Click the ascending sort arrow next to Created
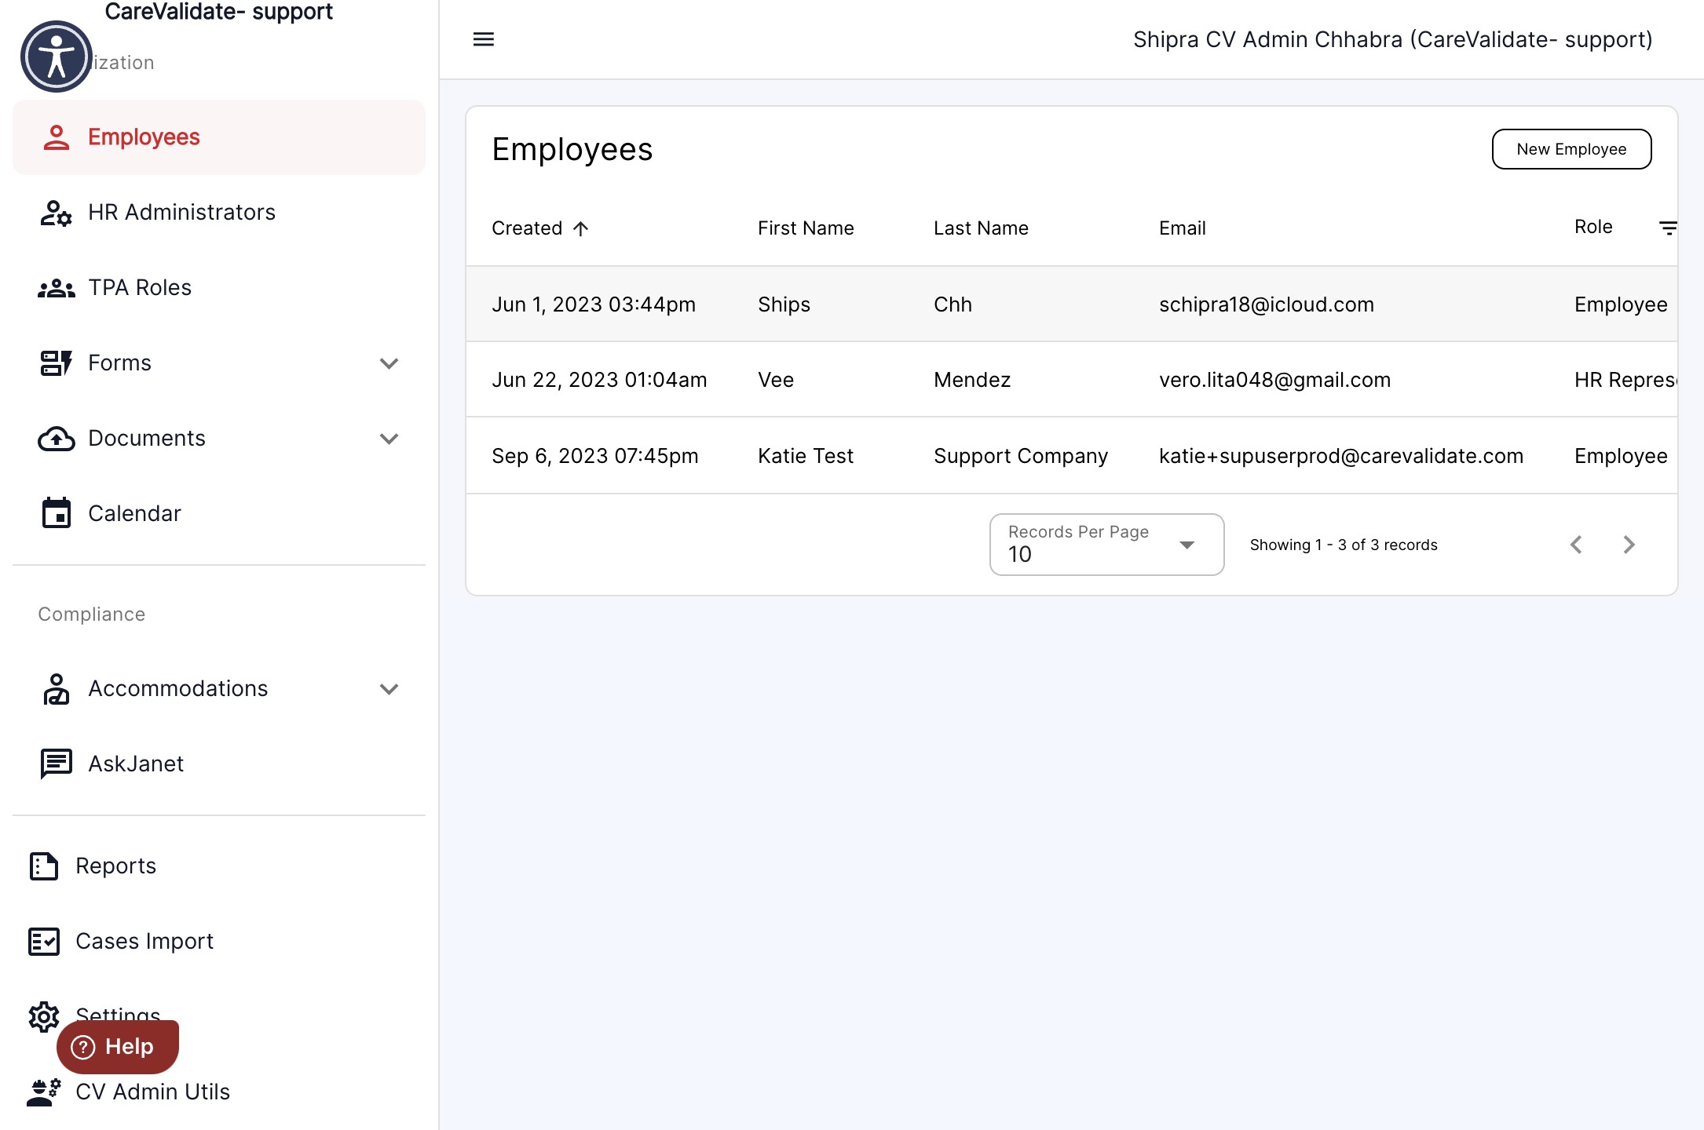Viewport: 1704px width, 1130px height. (580, 228)
